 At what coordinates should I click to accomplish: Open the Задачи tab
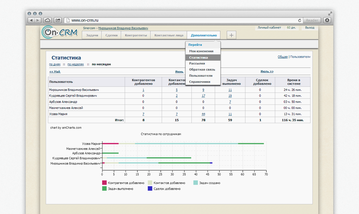tap(92, 35)
